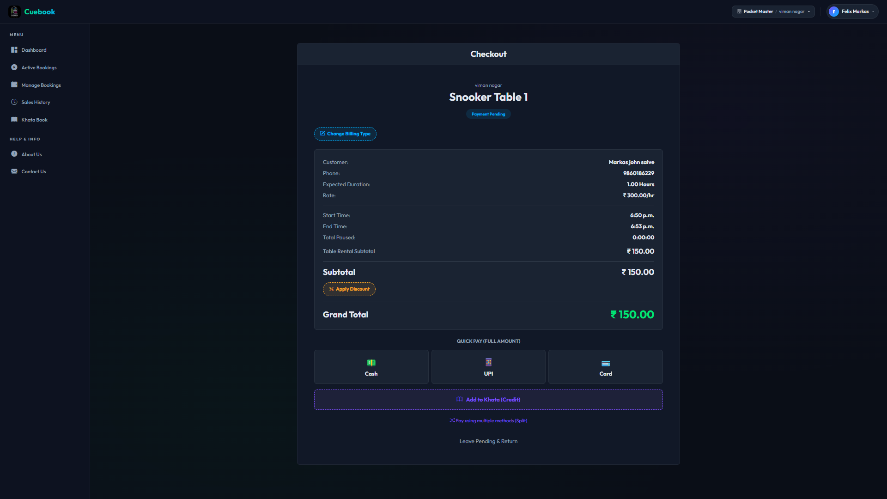Add bill to Khata (Credit)
Image resolution: width=887 pixels, height=499 pixels.
[x=488, y=400]
